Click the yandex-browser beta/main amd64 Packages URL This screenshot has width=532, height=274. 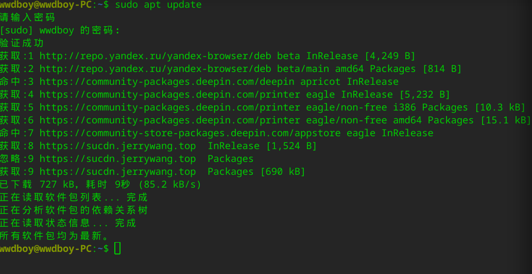(x=155, y=69)
